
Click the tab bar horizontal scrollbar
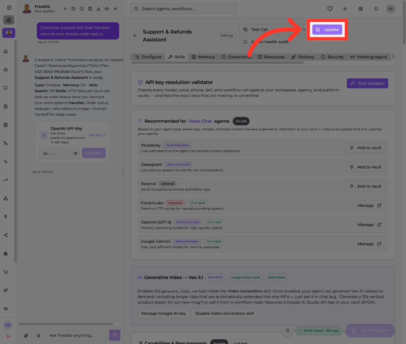[218, 63]
